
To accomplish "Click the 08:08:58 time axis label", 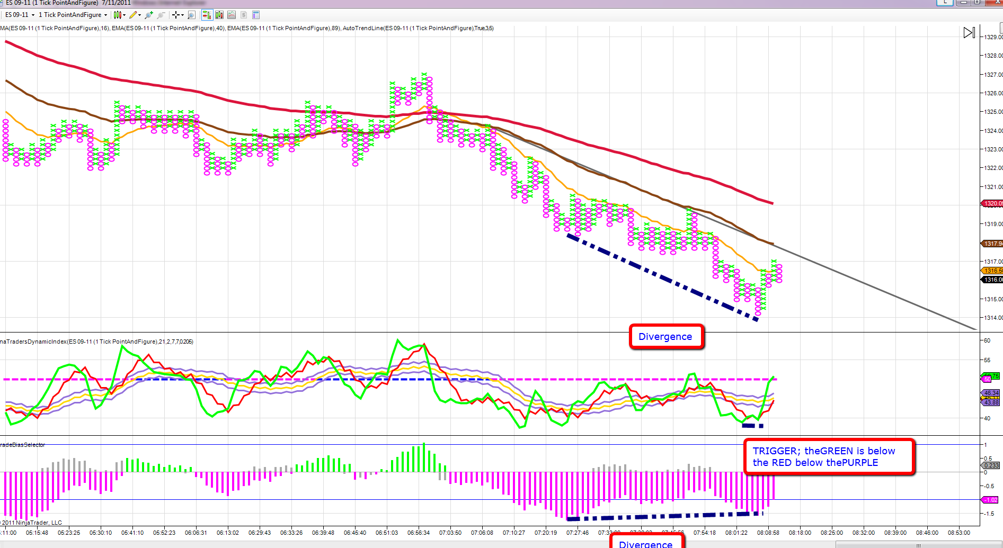I will click(768, 533).
